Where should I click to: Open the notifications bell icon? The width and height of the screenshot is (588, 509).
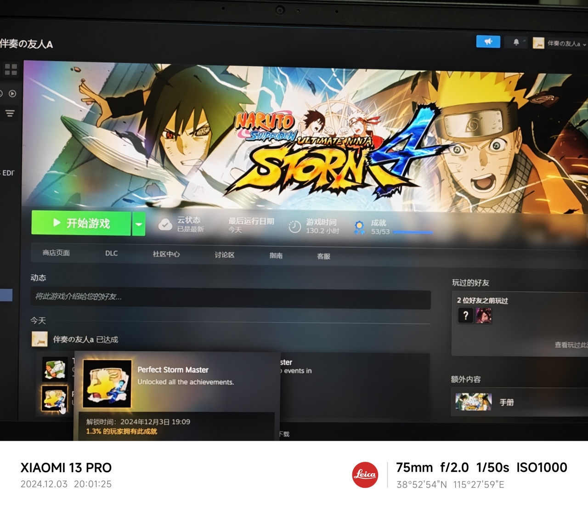[x=516, y=42]
